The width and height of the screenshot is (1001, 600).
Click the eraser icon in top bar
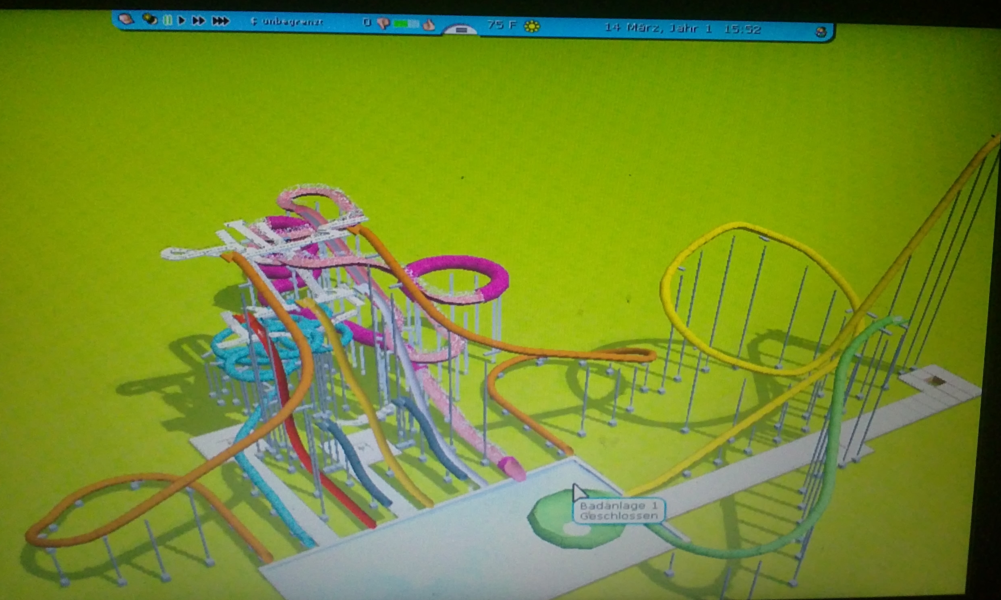[x=126, y=19]
